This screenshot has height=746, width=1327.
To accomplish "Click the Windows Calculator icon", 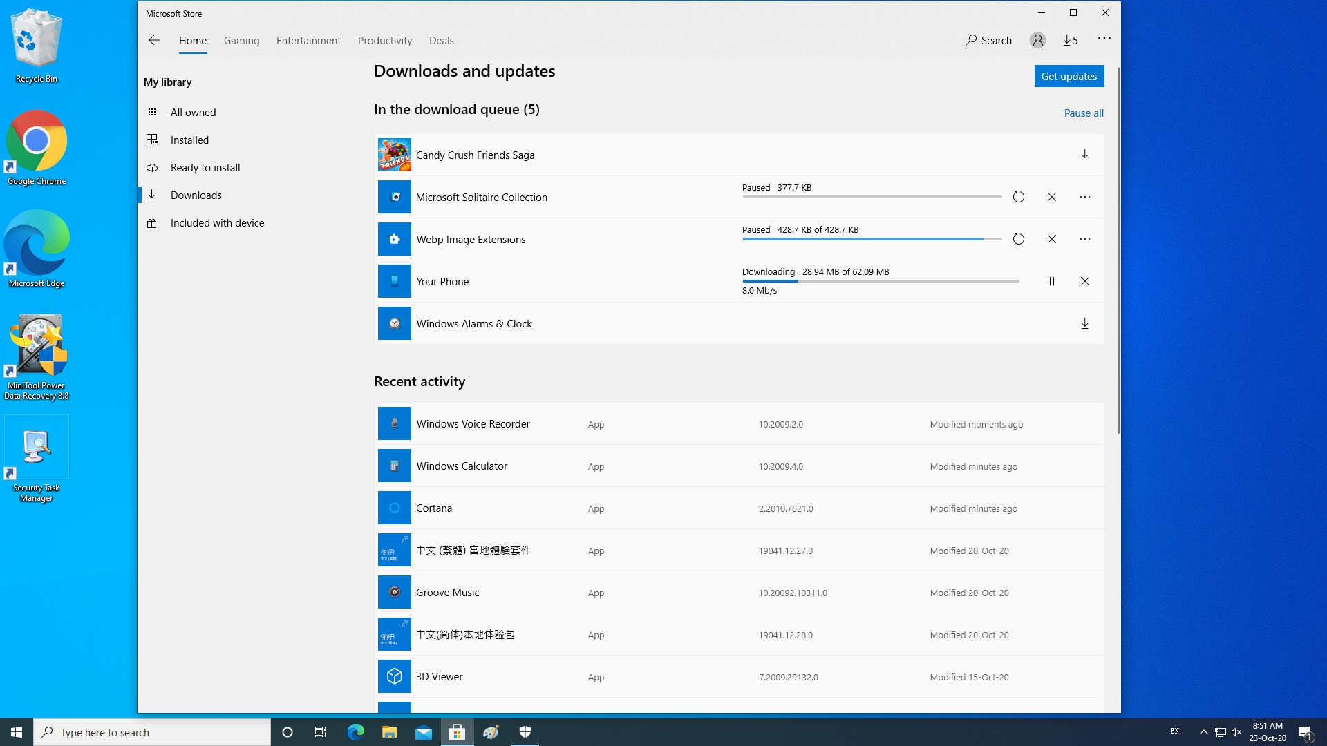I will click(x=394, y=466).
